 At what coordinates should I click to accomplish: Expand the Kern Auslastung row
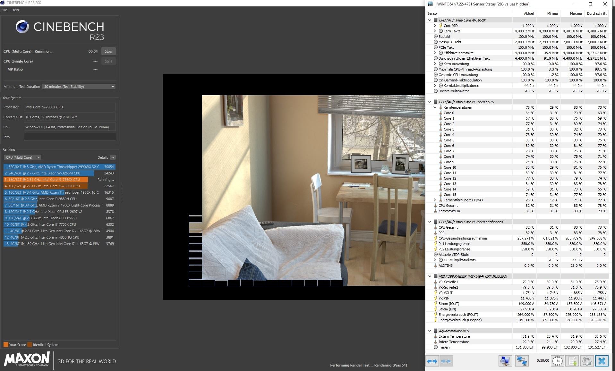point(435,64)
